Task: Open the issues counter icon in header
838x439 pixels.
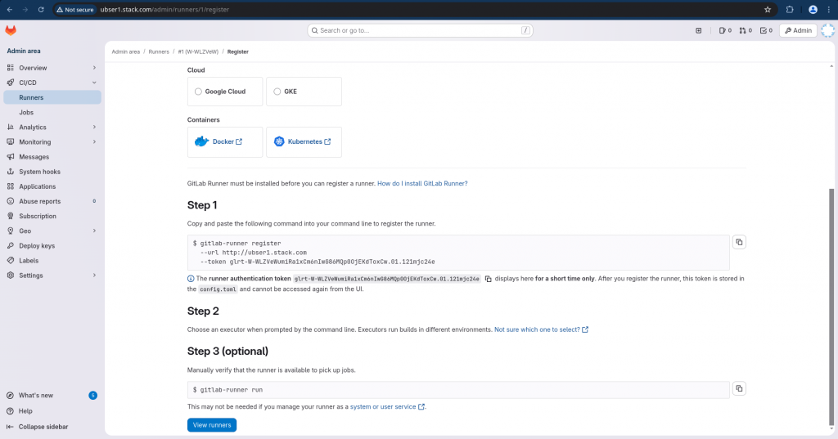Action: (x=724, y=30)
